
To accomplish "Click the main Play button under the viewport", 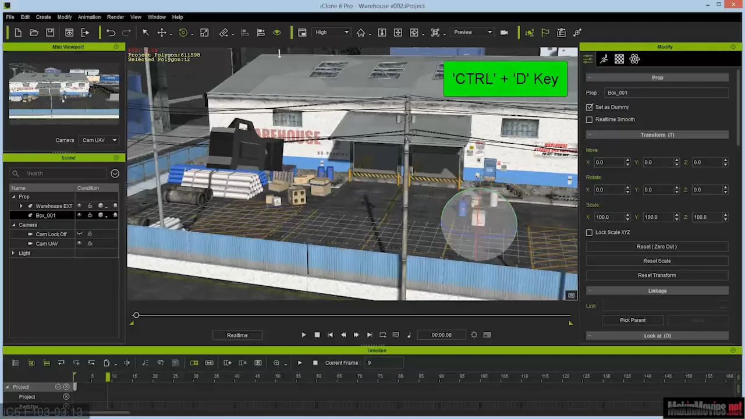I will [x=303, y=335].
